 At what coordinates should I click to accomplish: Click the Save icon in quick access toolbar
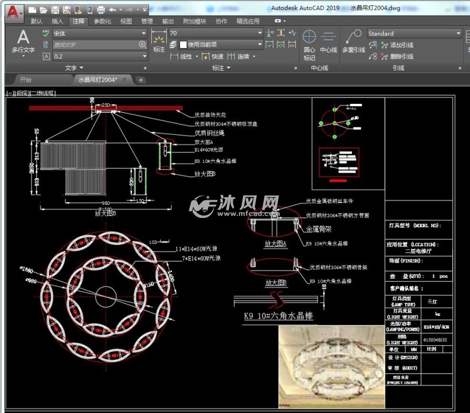55,10
